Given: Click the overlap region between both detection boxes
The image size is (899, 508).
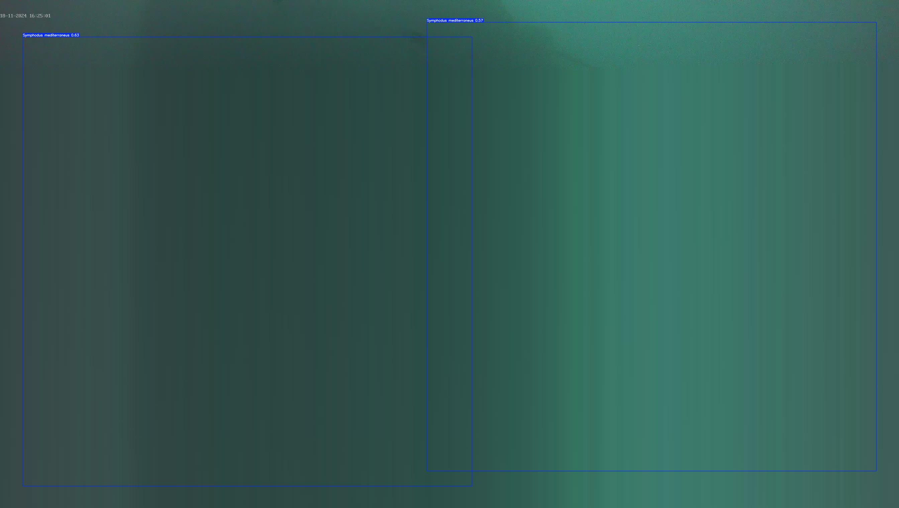Looking at the screenshot, I should (x=449, y=254).
